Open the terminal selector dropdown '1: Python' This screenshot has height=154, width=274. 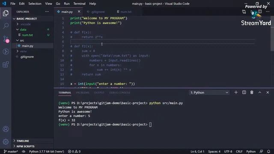(x=209, y=92)
